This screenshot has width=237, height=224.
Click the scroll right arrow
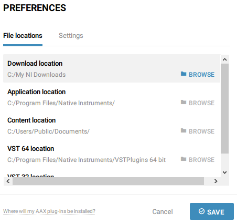(216, 181)
